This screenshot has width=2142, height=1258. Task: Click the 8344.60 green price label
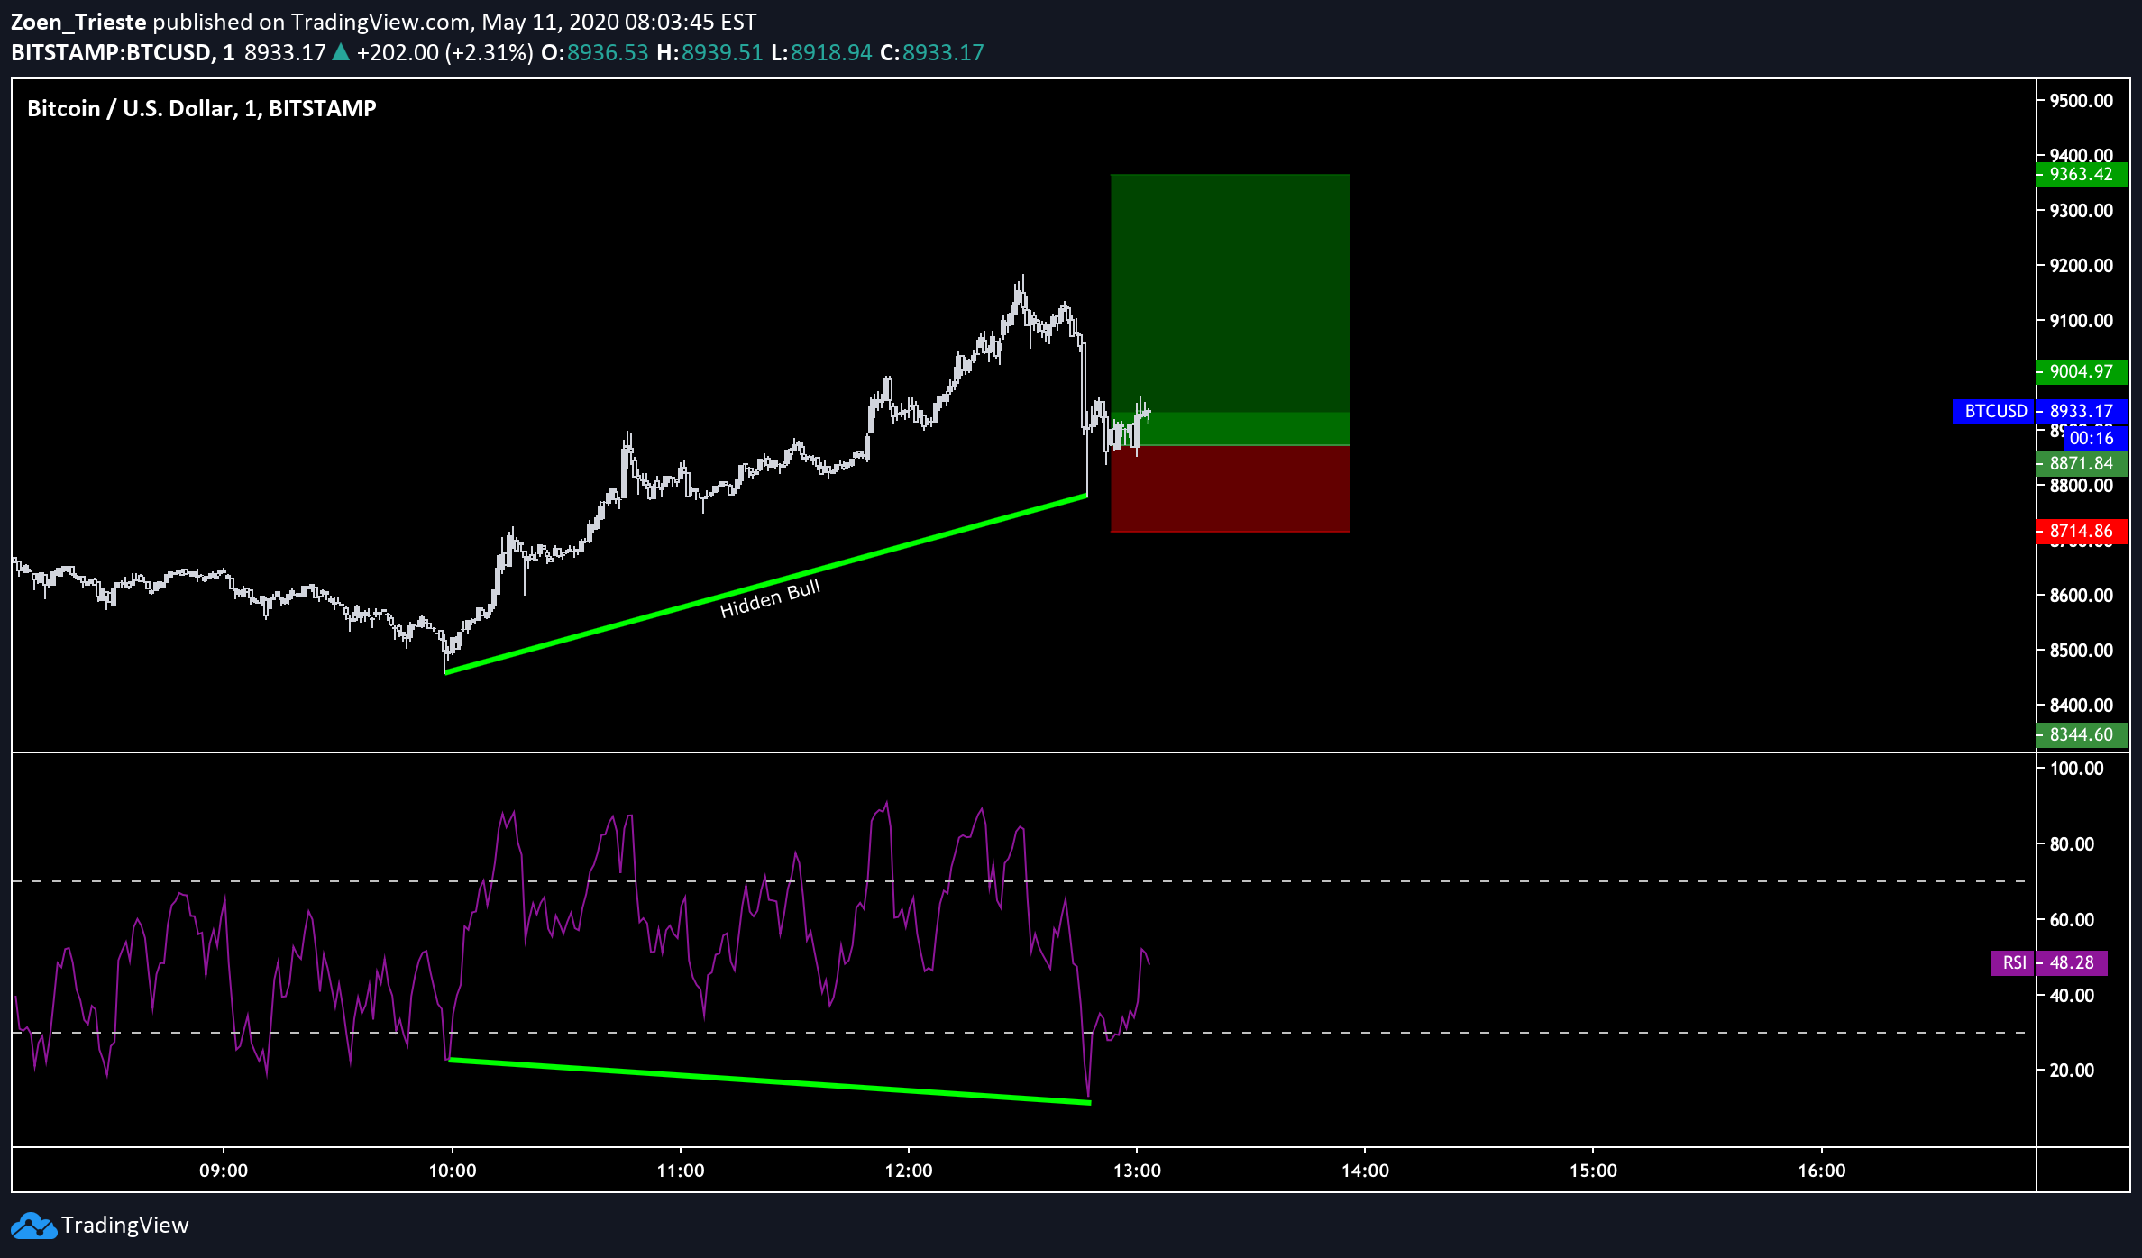tap(2082, 734)
